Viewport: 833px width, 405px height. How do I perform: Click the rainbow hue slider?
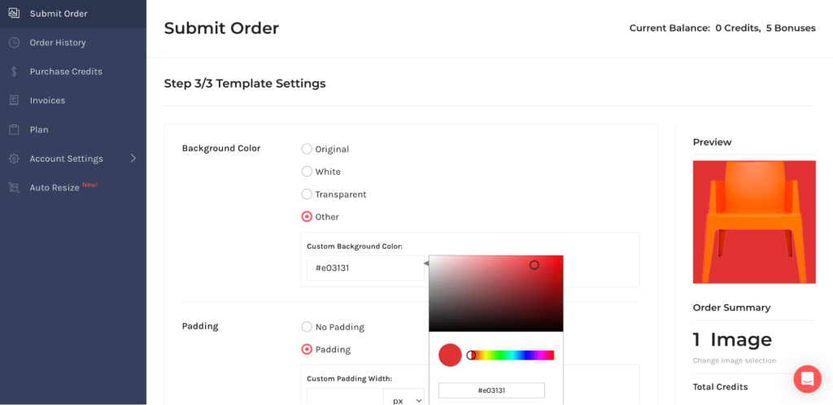[514, 355]
